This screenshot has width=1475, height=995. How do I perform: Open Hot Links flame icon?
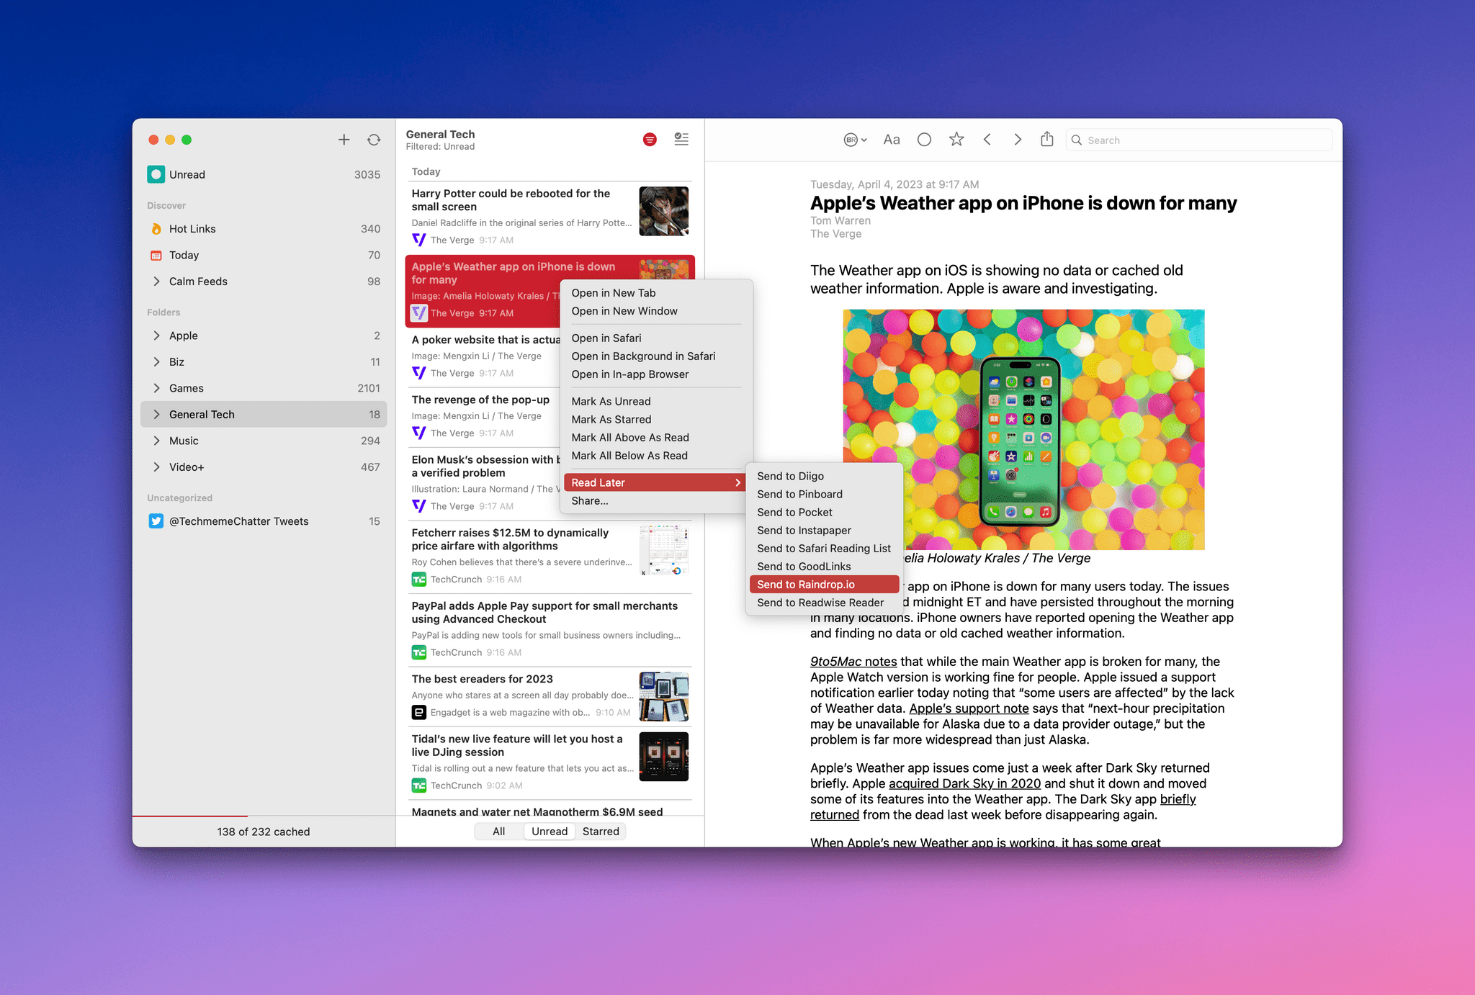(x=156, y=229)
